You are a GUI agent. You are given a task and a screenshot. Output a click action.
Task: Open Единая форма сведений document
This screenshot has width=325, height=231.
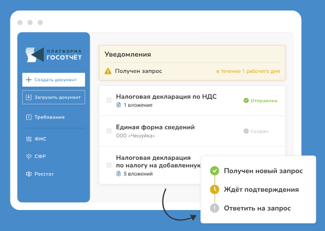(x=156, y=127)
